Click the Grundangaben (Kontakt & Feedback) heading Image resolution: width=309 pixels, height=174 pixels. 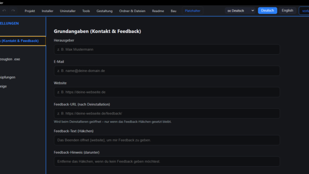click(98, 31)
